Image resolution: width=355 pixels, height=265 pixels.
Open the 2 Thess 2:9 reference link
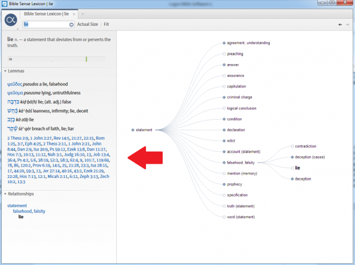pyautogui.click(x=17, y=138)
